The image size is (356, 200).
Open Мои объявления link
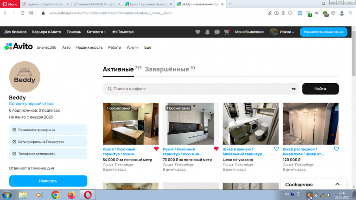tap(249, 32)
